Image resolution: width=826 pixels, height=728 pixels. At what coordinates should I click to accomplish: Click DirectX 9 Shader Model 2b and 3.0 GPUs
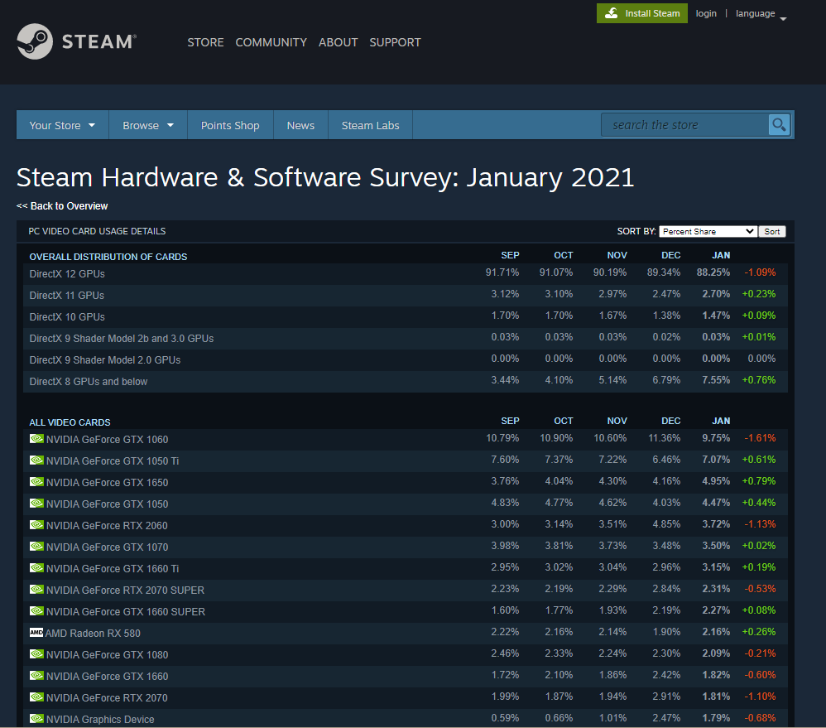tap(122, 339)
